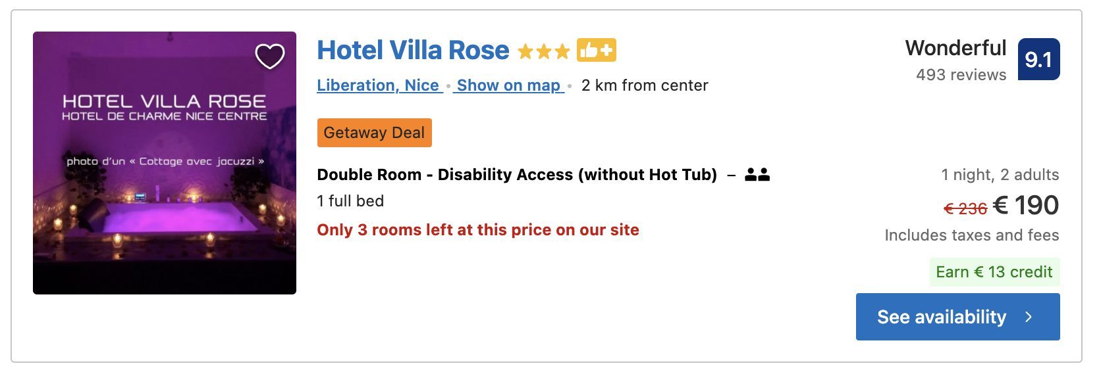Image resolution: width=1101 pixels, height=372 pixels.
Task: Click the chevron arrow on See availability
Action: (x=1029, y=317)
